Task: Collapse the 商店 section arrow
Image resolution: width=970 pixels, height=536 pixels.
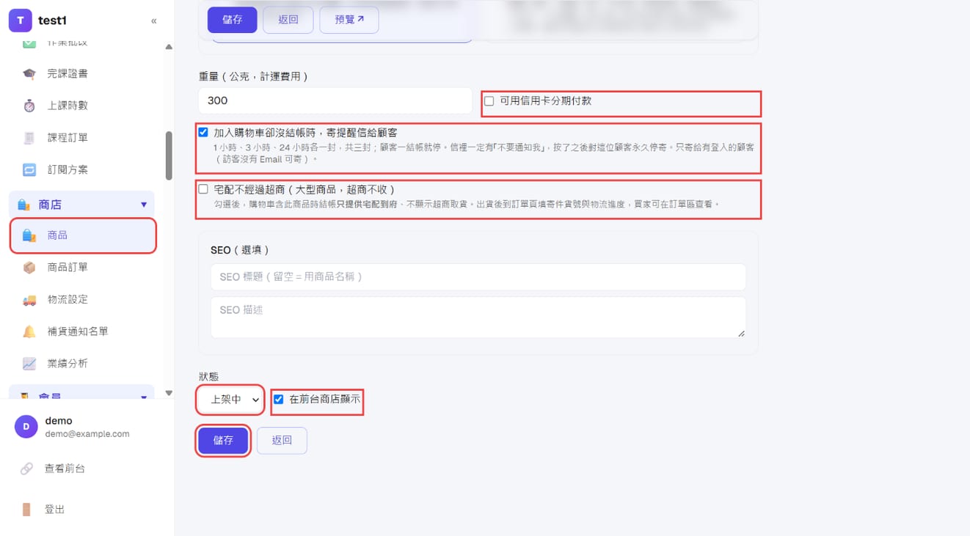Action: 144,205
